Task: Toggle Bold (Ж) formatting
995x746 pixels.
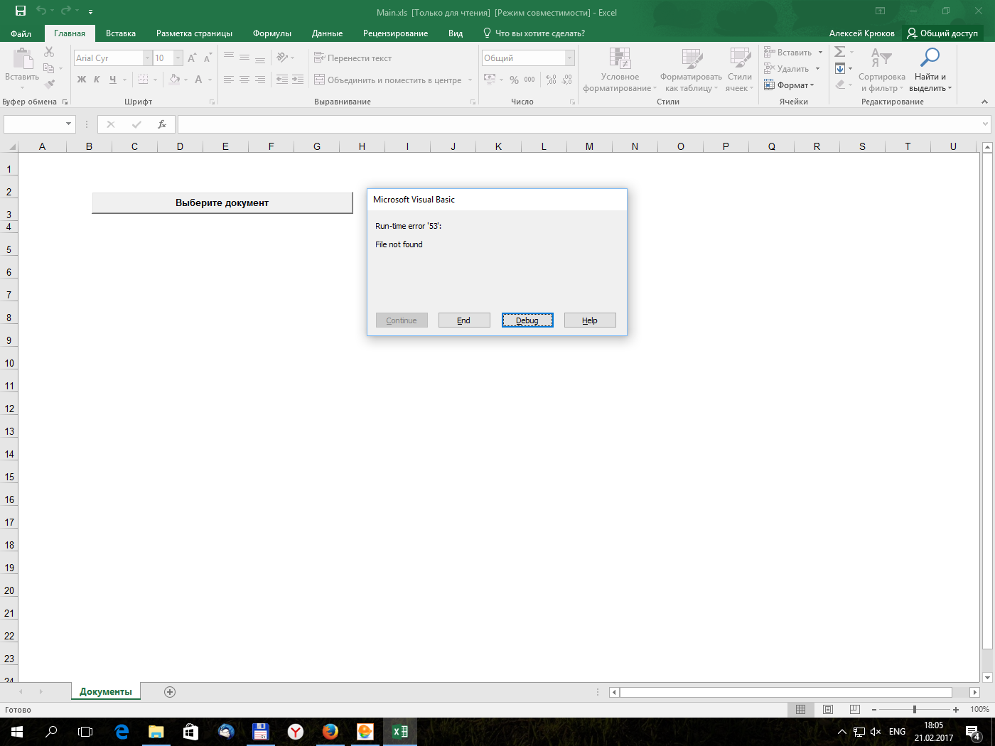Action: pyautogui.click(x=82, y=80)
